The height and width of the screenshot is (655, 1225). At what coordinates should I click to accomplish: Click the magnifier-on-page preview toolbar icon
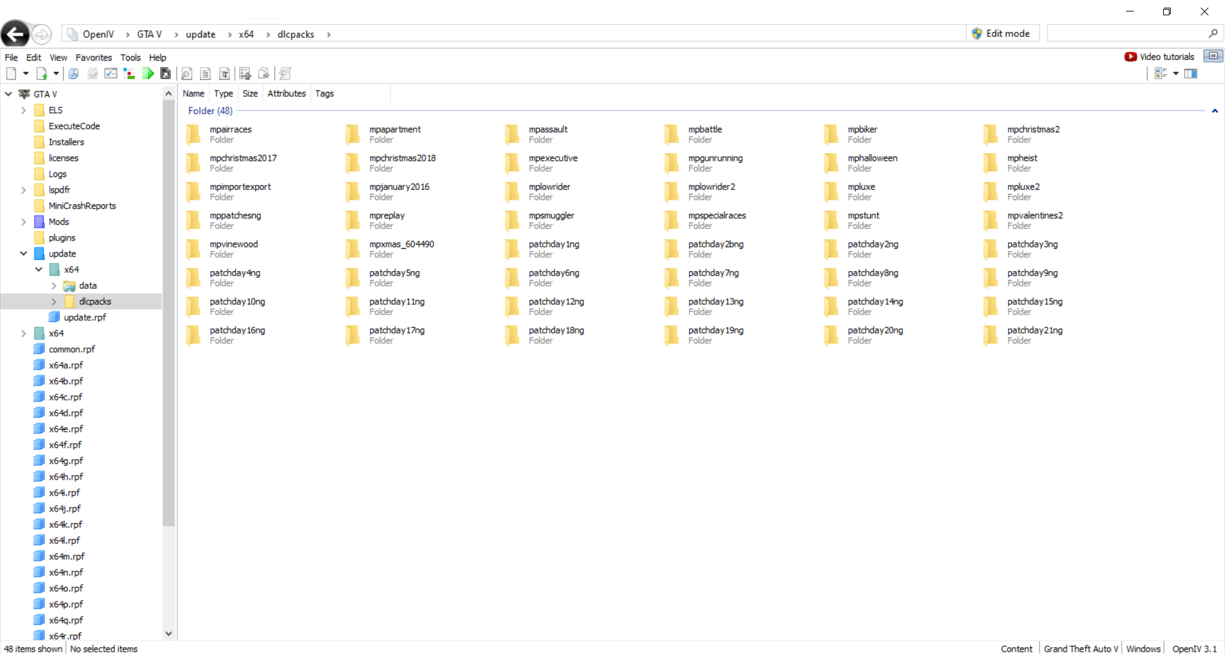tap(187, 74)
